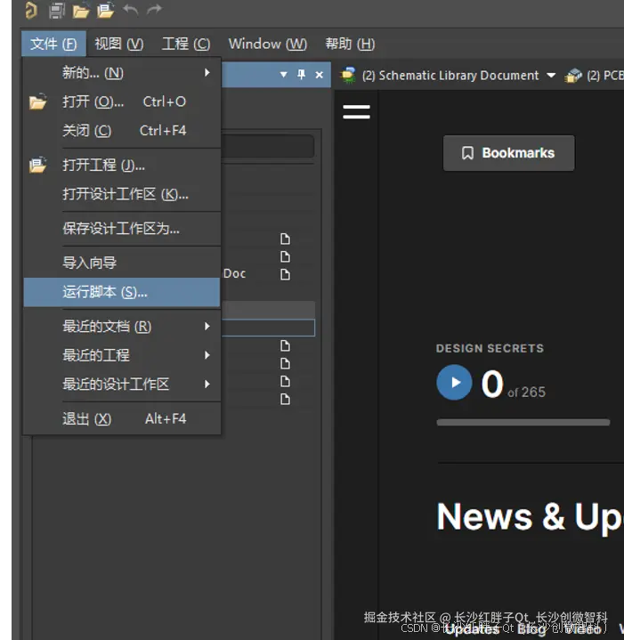Close the side panel with X
The height and width of the screenshot is (640, 624).
(320, 75)
